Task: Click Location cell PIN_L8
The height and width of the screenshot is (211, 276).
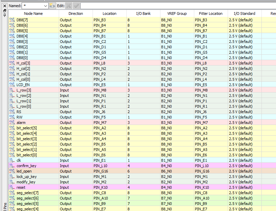Action: pos(109,63)
